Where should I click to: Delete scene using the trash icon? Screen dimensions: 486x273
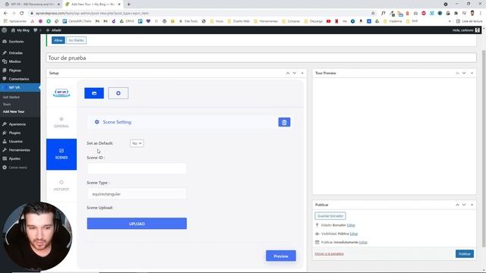point(284,122)
